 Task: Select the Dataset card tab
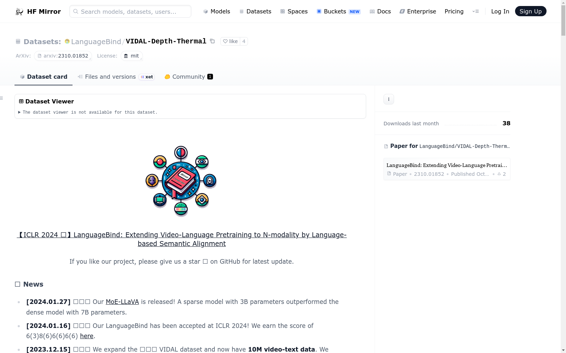[x=44, y=77]
